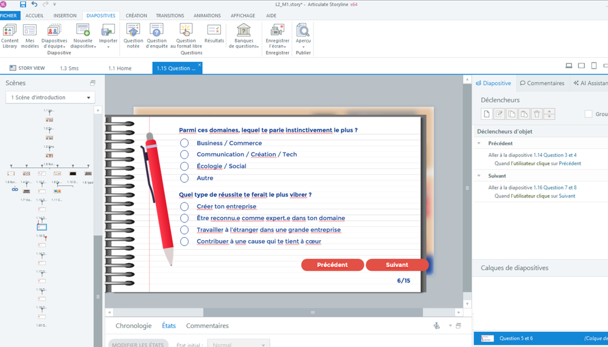608x347 pixels.
Task: Select the 'Créer ton entreprise' radio option
Action: 184,207
